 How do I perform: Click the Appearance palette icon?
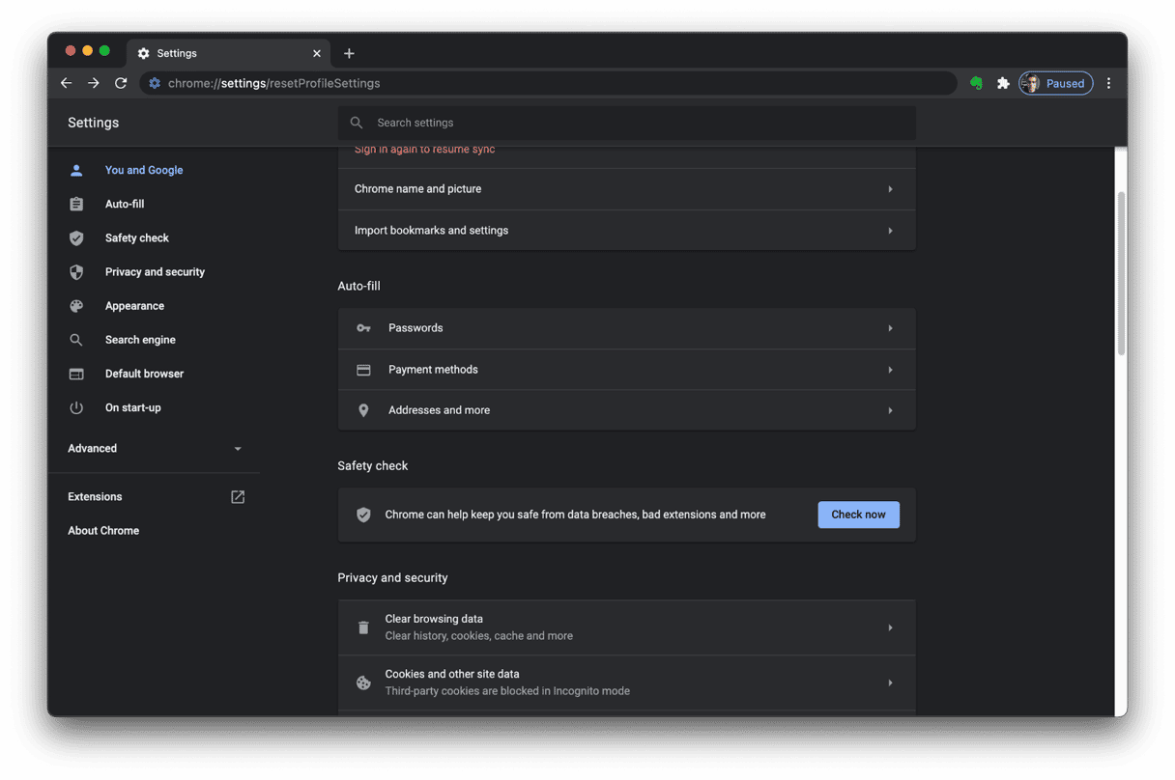pyautogui.click(x=76, y=306)
